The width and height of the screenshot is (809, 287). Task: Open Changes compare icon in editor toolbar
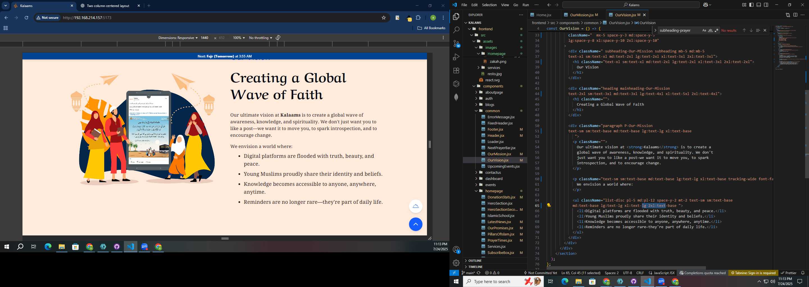point(788,15)
